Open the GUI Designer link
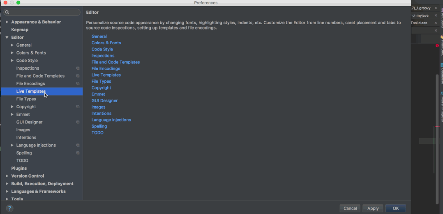Screen dimensions: 443x214 [x=104, y=101]
